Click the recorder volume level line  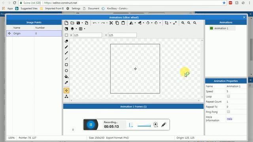pyautogui.click(x=144, y=126)
